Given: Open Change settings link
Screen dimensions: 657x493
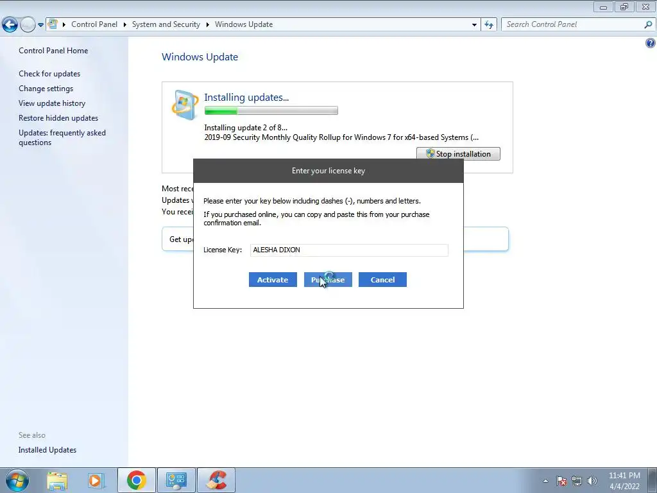Looking at the screenshot, I should (x=46, y=89).
